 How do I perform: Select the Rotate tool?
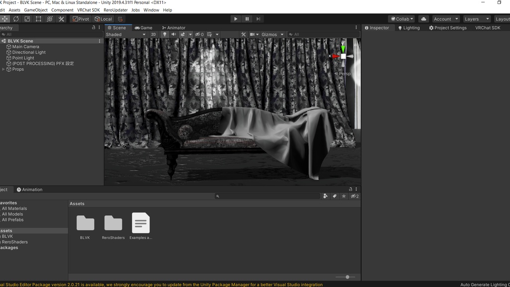pyautogui.click(x=16, y=19)
